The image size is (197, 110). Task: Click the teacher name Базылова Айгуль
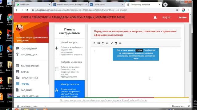(x=32, y=37)
